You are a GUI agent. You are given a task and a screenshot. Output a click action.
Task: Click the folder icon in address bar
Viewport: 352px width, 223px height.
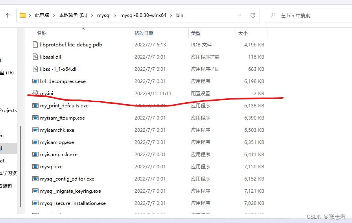[23, 15]
